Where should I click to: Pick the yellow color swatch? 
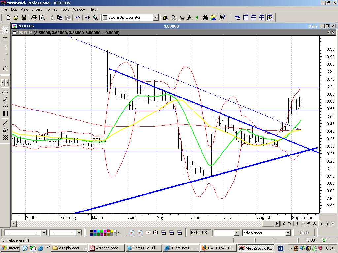point(112,231)
